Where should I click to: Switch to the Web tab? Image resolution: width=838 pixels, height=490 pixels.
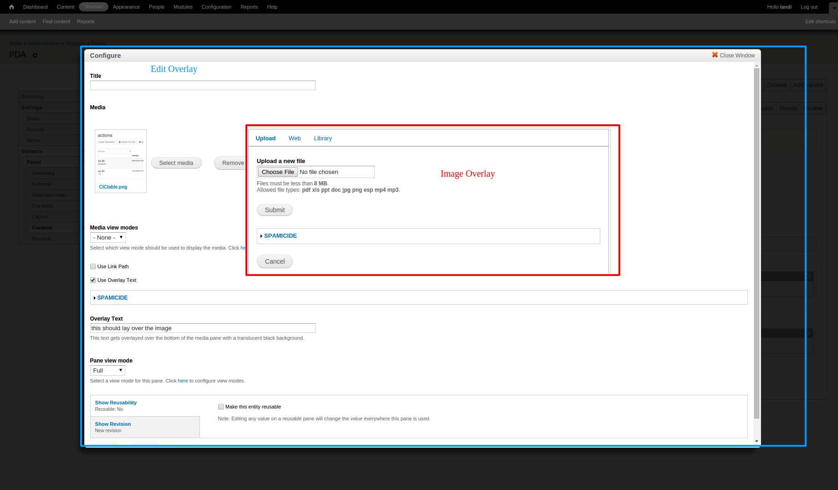294,138
